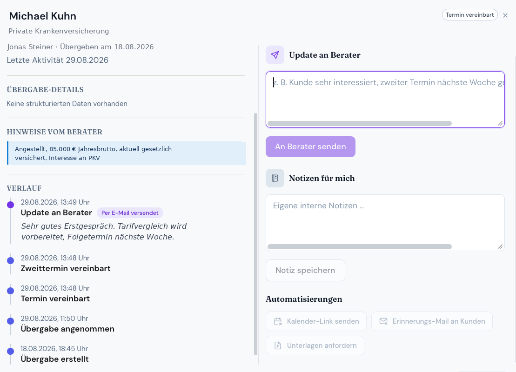Focus the Update an Berater text area

tap(385, 100)
